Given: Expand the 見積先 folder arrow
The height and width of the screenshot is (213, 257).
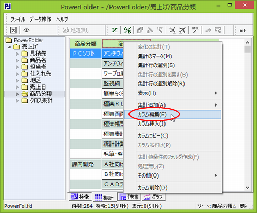Looking at the screenshot, I should tap(17, 54).
